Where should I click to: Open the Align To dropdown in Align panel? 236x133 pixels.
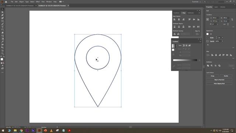(x=197, y=34)
